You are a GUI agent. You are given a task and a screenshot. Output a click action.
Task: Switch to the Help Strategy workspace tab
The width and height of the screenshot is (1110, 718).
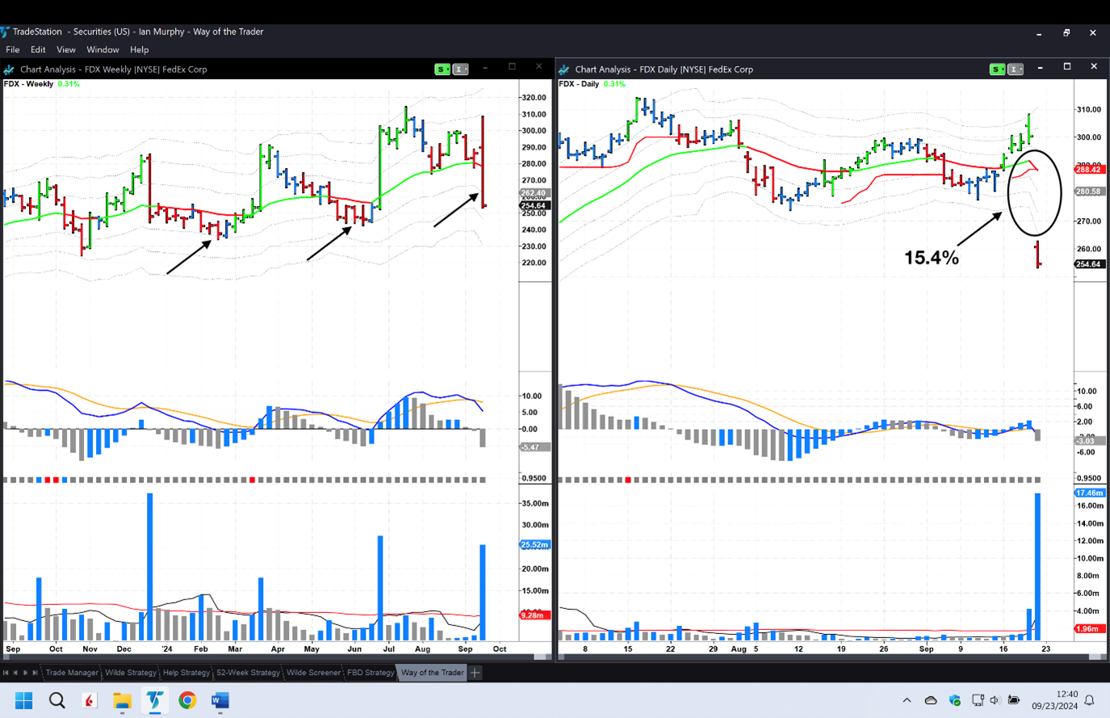186,673
